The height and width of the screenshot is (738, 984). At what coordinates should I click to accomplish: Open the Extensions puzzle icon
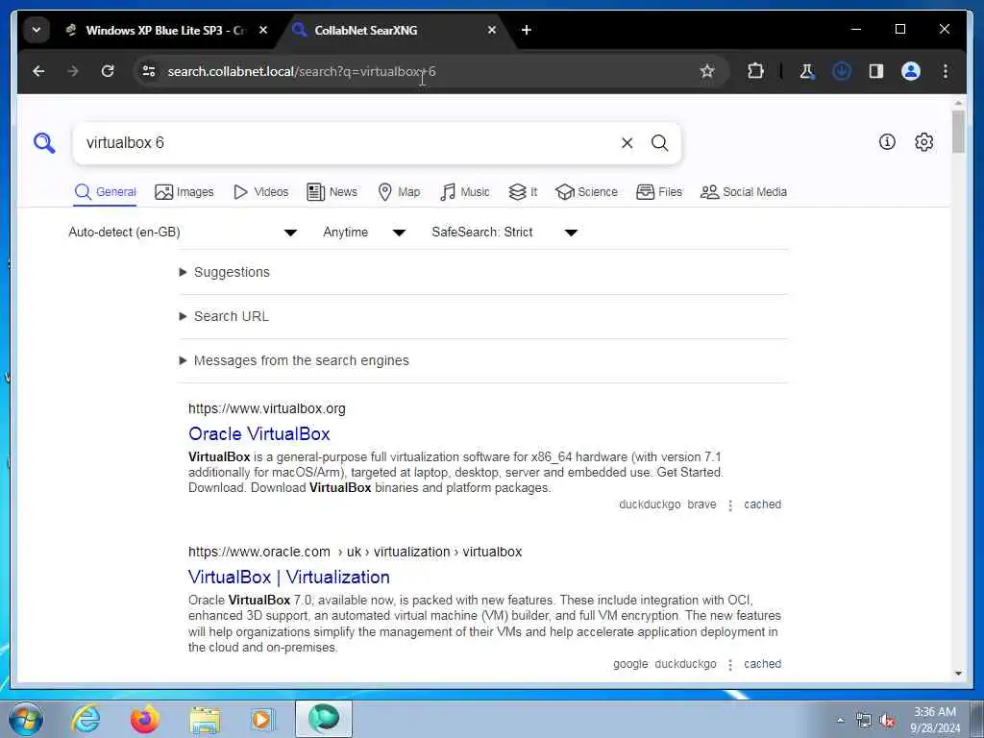(x=755, y=71)
